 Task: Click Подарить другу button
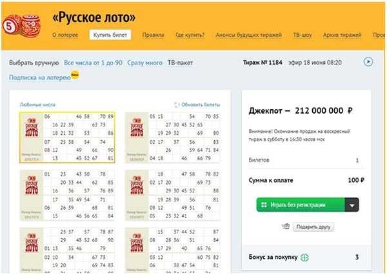pyautogui.click(x=313, y=227)
